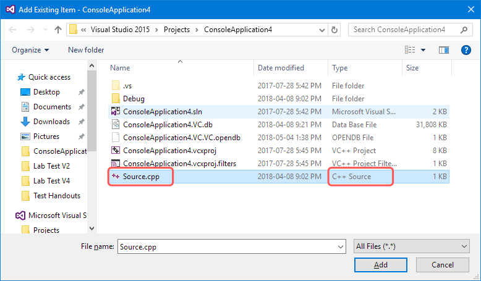Click the Downloads arrow icon
481x281 pixels.
coord(25,122)
